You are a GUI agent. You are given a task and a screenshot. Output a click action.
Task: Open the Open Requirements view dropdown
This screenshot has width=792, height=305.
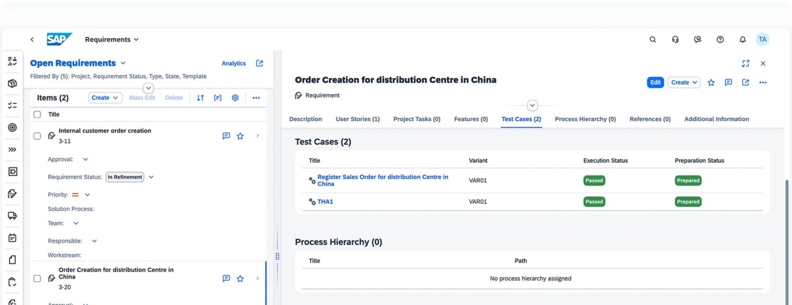point(123,63)
